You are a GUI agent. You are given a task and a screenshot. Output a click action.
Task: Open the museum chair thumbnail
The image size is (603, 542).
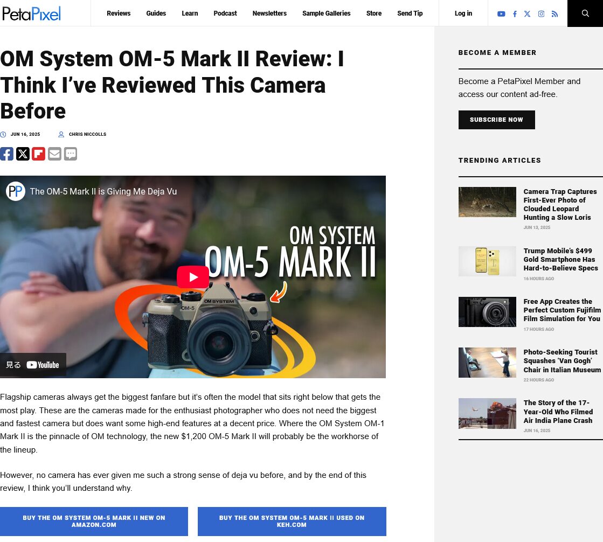(487, 363)
